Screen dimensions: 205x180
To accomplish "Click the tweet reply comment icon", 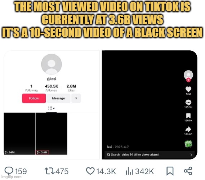I will [x=9, y=171].
